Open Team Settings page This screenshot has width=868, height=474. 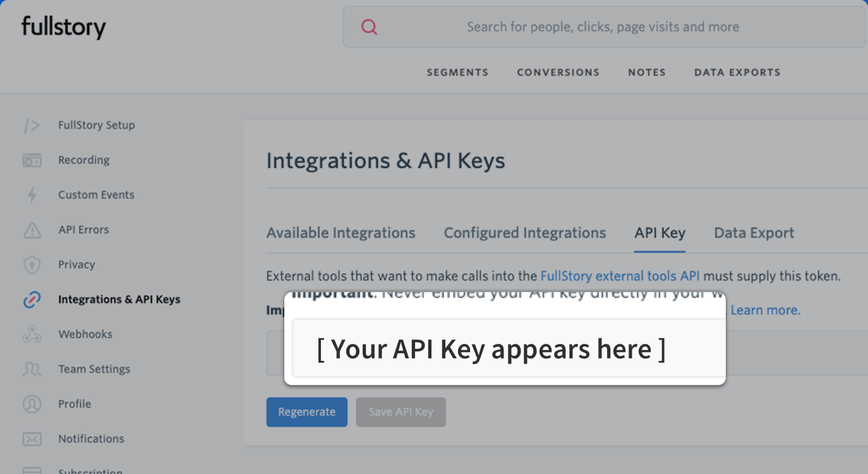pyautogui.click(x=94, y=369)
